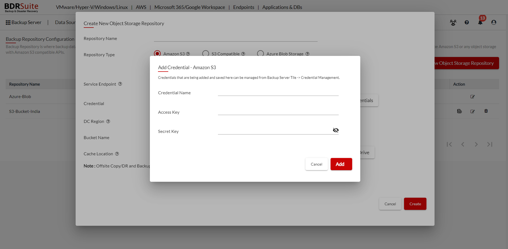Click Add in the Add Credential dialog
Image resolution: width=508 pixels, height=249 pixels.
pyautogui.click(x=341, y=164)
